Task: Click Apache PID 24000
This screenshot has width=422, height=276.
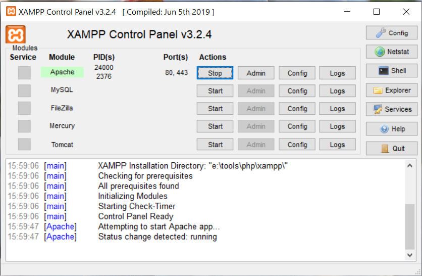Action: pos(104,67)
